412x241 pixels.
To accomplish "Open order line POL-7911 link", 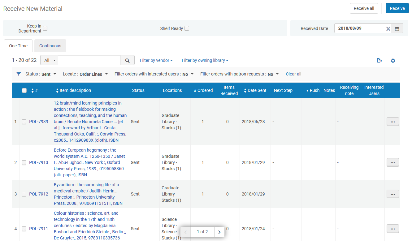I will 39,229.
